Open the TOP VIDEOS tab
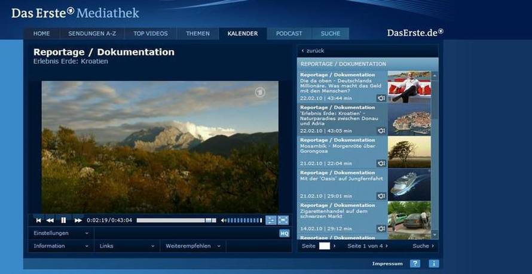The image size is (532, 274). [150, 33]
